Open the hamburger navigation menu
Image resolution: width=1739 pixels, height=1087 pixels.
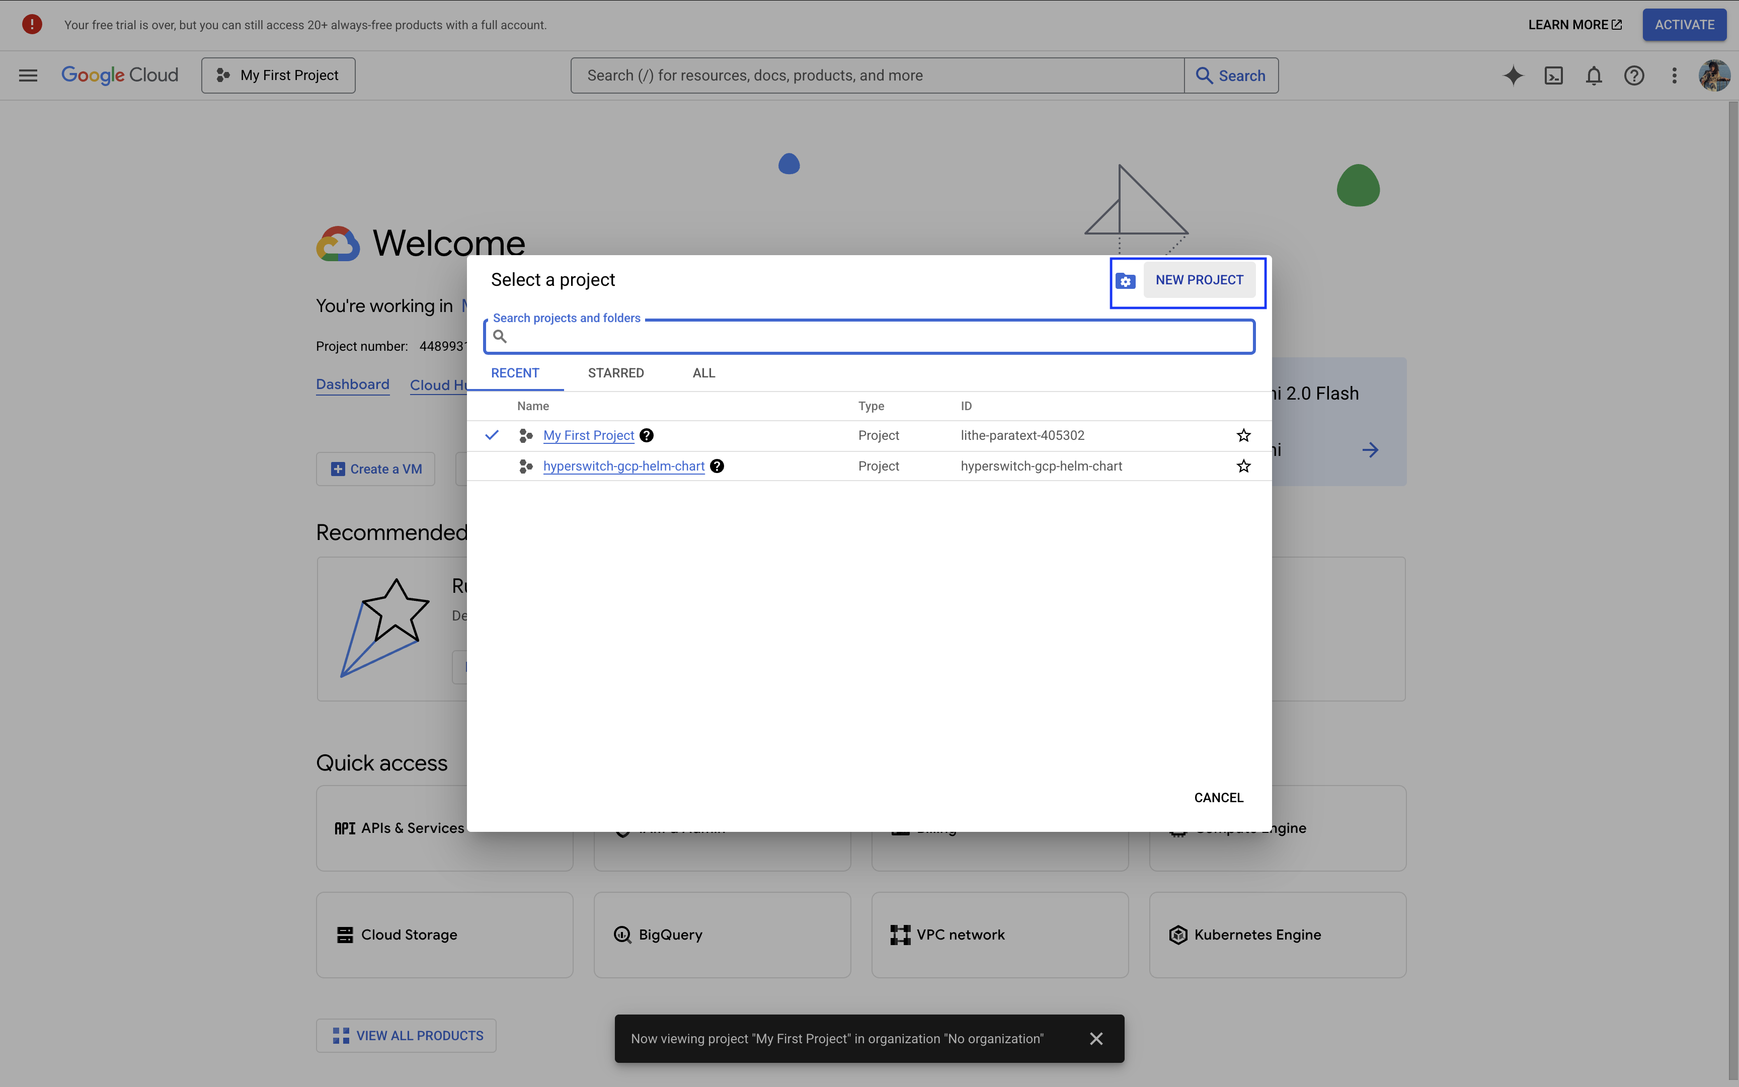[x=28, y=75]
